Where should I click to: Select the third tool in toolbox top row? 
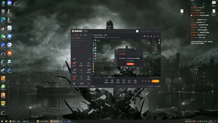tap(88, 64)
